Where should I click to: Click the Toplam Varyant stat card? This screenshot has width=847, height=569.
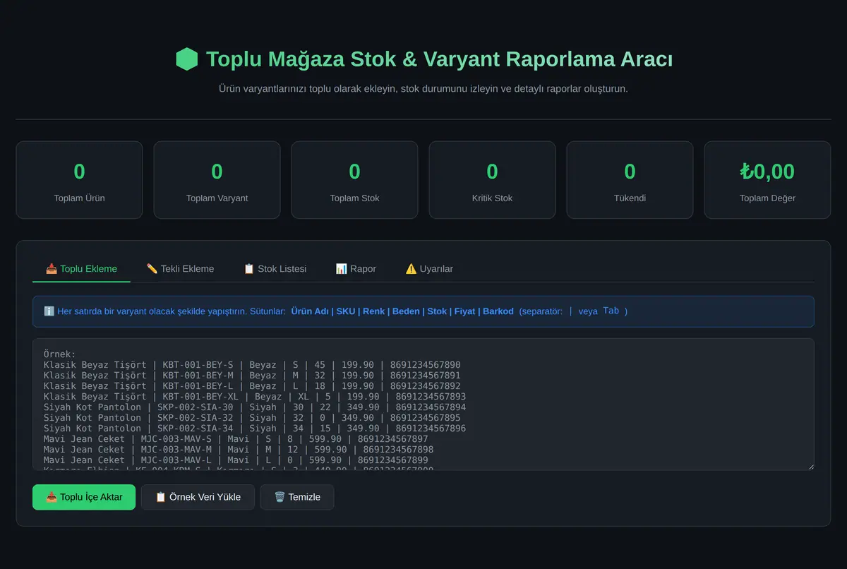(x=217, y=180)
